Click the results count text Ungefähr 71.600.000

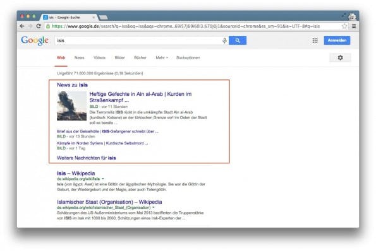(x=100, y=73)
